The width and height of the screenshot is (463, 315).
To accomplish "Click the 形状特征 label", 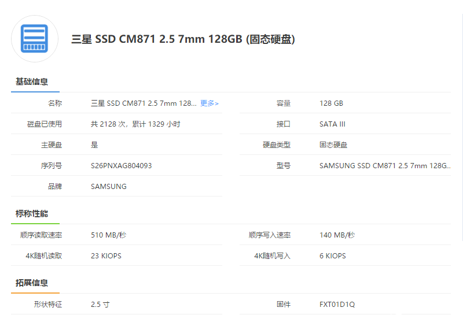I will (x=48, y=305).
